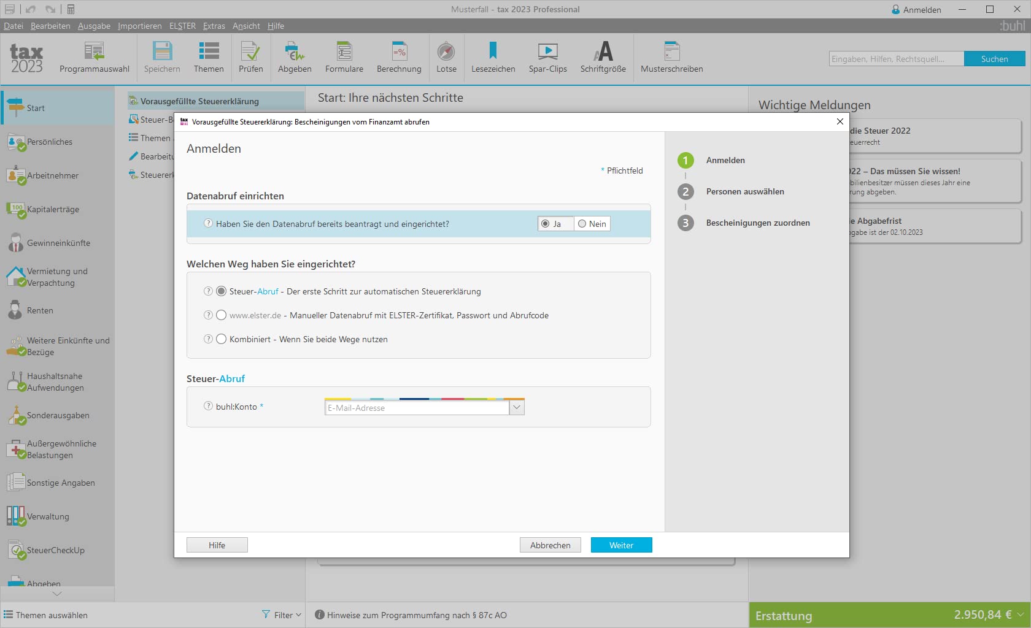Open the Hilfe menu in menu bar
Screen dimensions: 1031x628
[x=276, y=26]
